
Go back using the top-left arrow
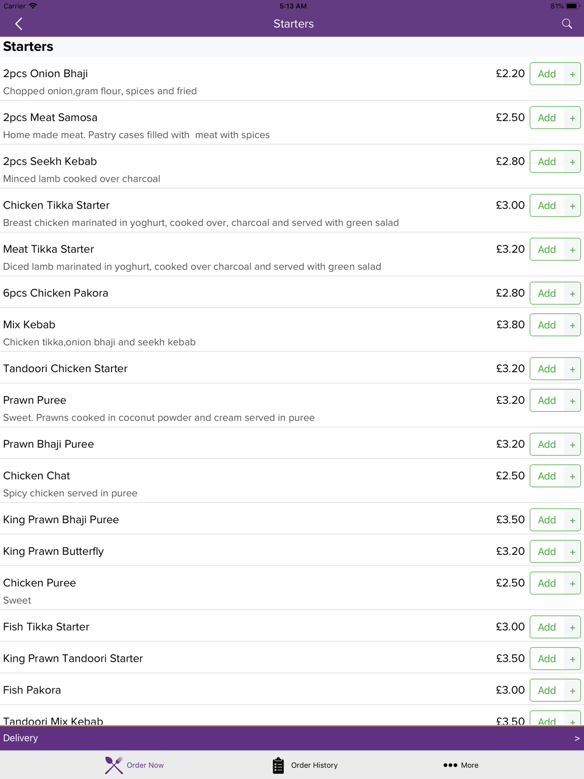(x=19, y=24)
